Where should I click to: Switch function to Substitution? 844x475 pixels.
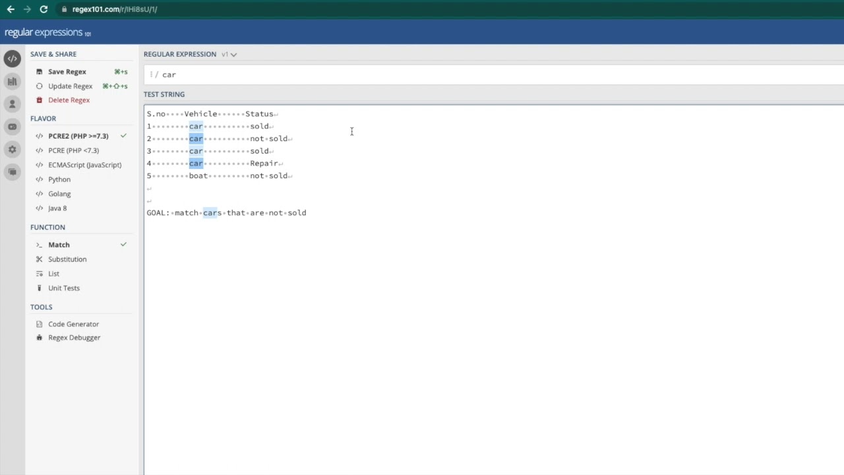tap(67, 259)
